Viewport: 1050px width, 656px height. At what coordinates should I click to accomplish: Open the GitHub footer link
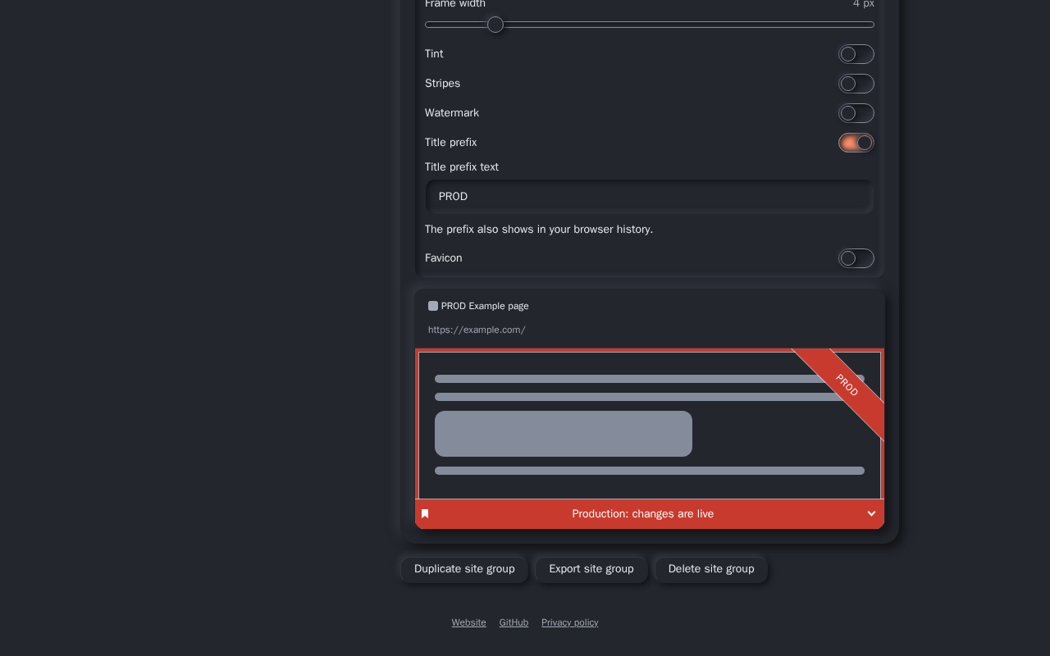click(x=514, y=622)
